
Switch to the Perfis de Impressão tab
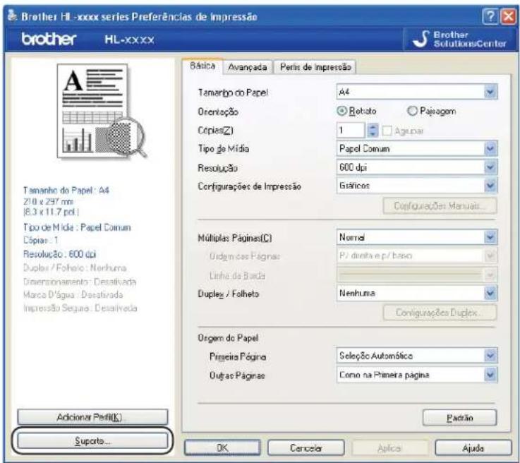pyautogui.click(x=315, y=67)
